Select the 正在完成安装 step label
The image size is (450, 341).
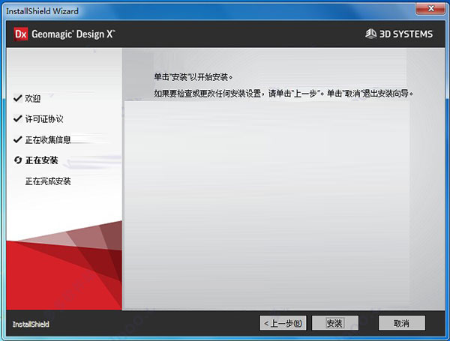tap(48, 181)
